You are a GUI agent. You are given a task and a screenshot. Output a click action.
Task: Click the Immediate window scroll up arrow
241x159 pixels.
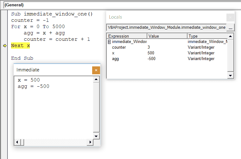[96, 79]
